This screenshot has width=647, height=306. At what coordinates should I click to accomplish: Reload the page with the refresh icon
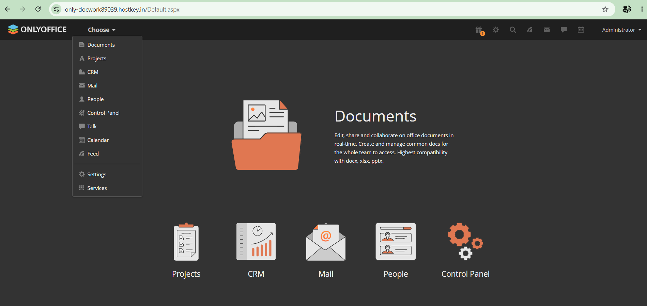(38, 9)
